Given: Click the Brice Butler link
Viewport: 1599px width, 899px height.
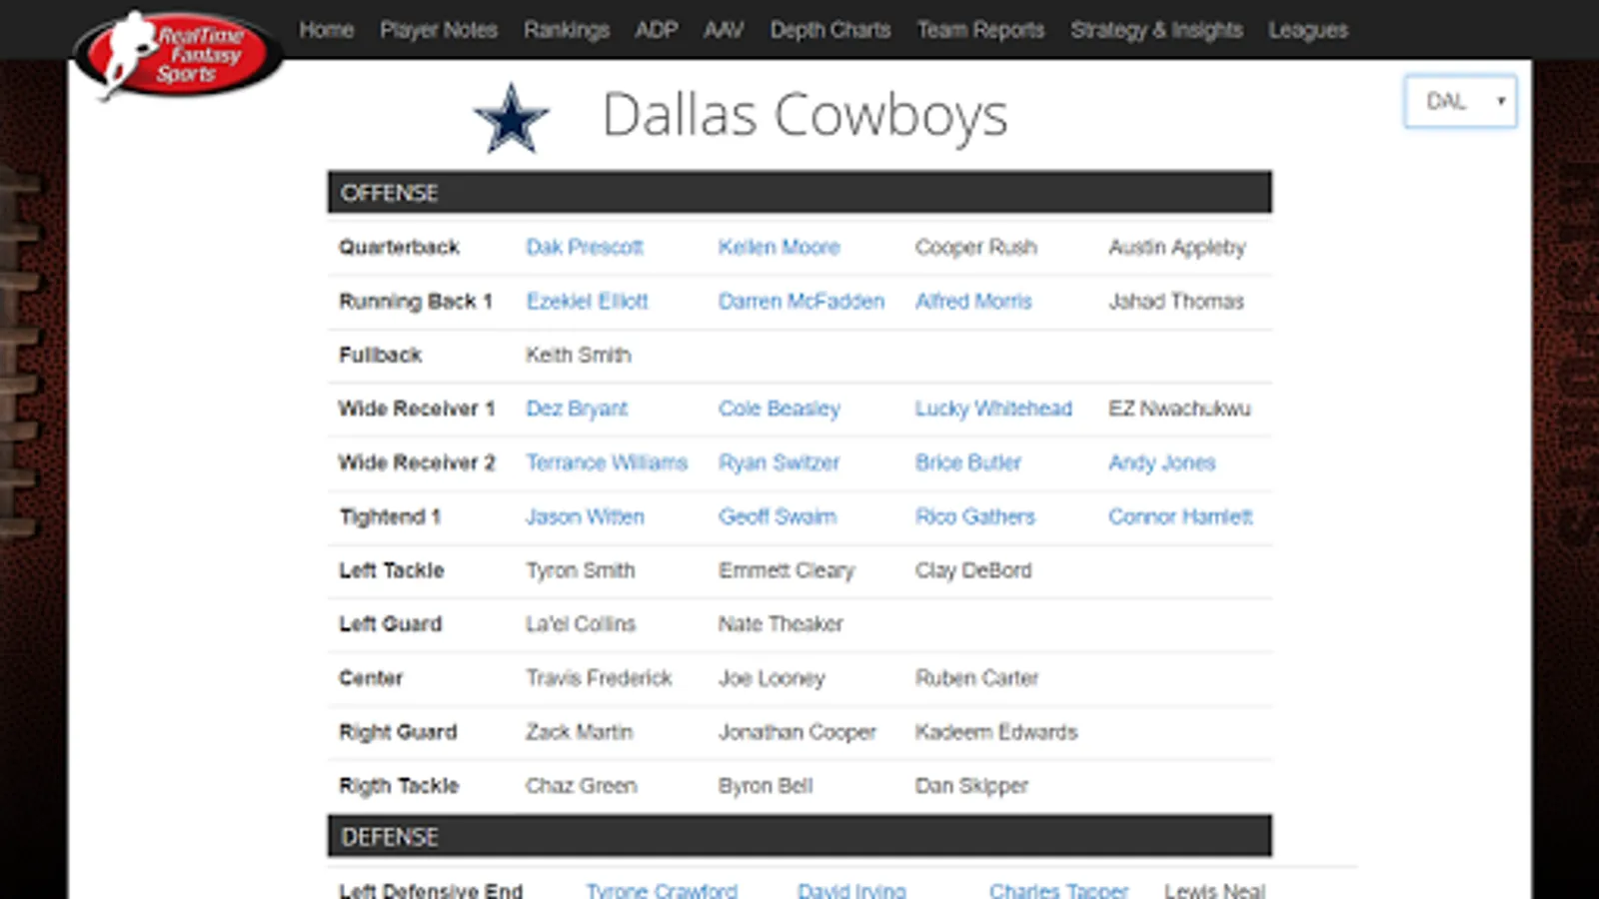Looking at the screenshot, I should pyautogui.click(x=968, y=462).
